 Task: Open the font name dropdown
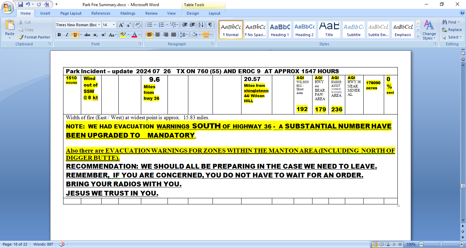(99, 25)
